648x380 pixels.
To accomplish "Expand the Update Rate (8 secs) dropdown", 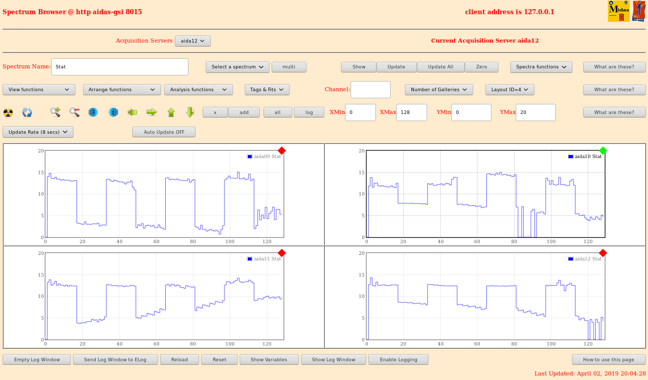I will click(x=38, y=132).
